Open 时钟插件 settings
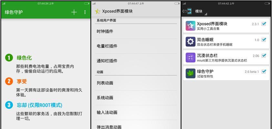This screenshot has height=129, width=272. [x=136, y=31]
